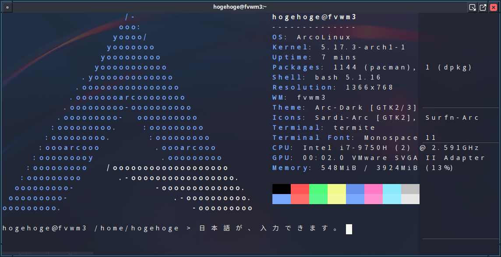Open the window menu button in title bar
The width and height of the screenshot is (501, 257).
[x=7, y=7]
